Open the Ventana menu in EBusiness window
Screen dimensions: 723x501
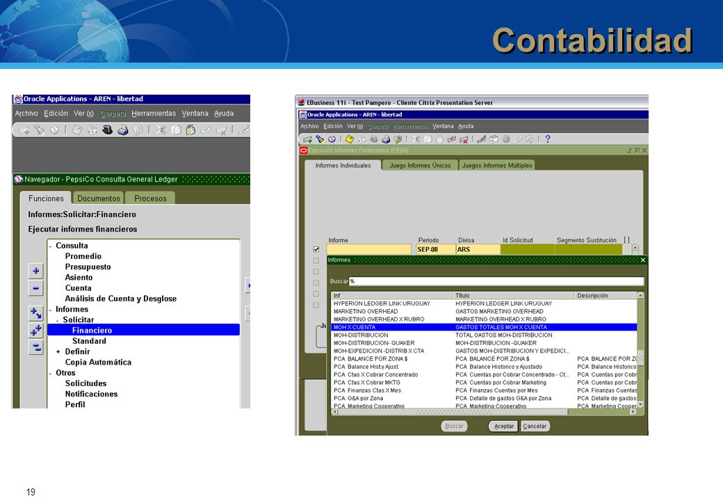tap(443, 126)
